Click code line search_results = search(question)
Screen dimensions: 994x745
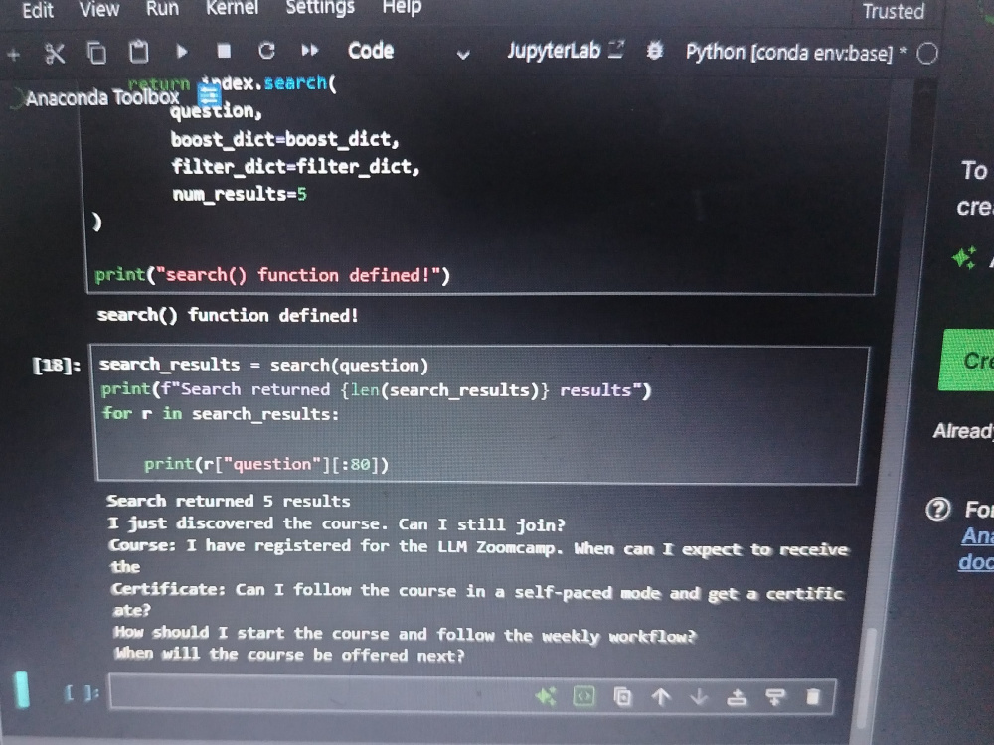pos(263,365)
